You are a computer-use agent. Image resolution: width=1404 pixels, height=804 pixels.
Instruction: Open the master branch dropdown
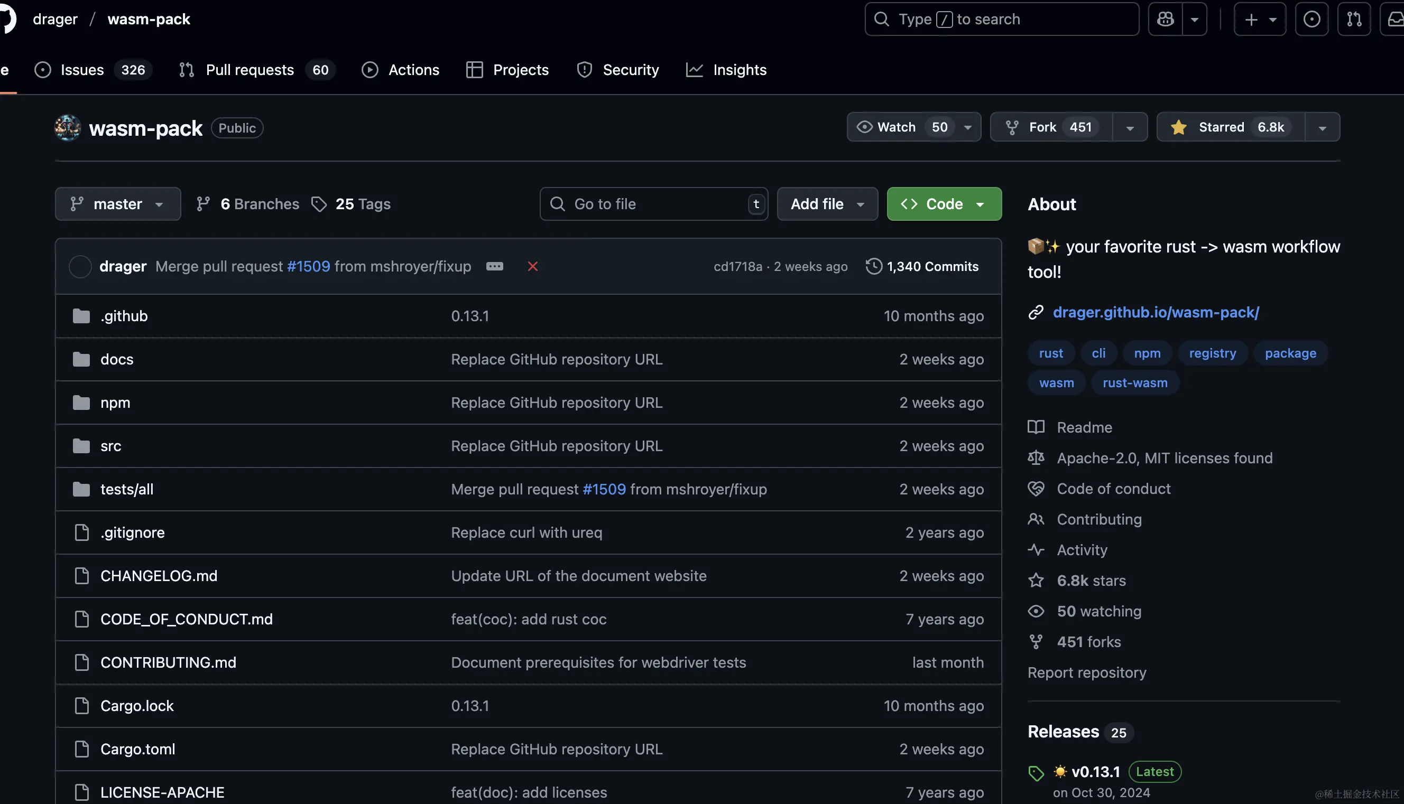118,204
